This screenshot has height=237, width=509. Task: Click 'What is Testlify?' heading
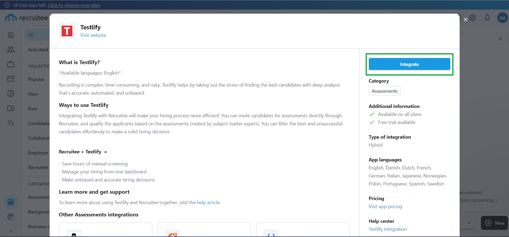coord(79,63)
